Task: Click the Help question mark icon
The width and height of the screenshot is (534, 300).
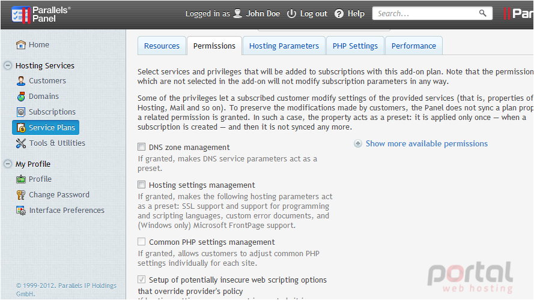Action: click(339, 14)
